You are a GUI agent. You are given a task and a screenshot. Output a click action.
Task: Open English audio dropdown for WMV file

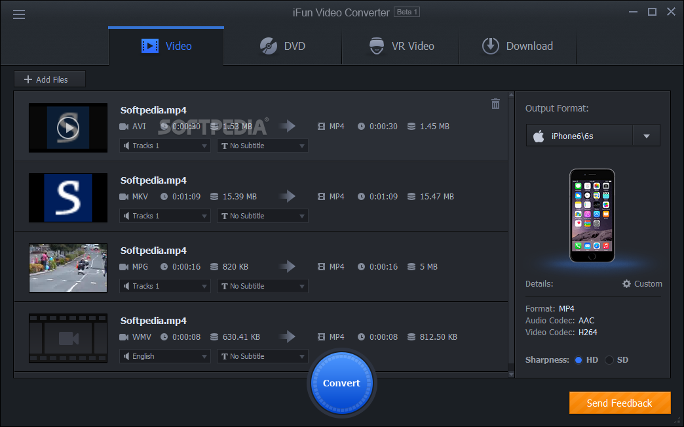[165, 356]
